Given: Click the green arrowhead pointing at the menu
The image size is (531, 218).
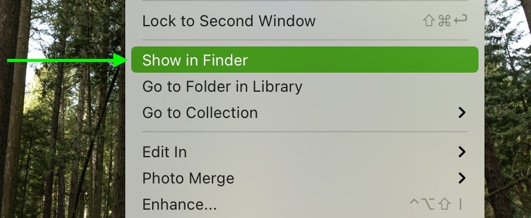Looking at the screenshot, I should (x=120, y=61).
